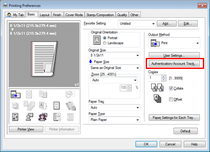Click the Printer View button
This screenshot has width=210, height=152.
tap(26, 129)
